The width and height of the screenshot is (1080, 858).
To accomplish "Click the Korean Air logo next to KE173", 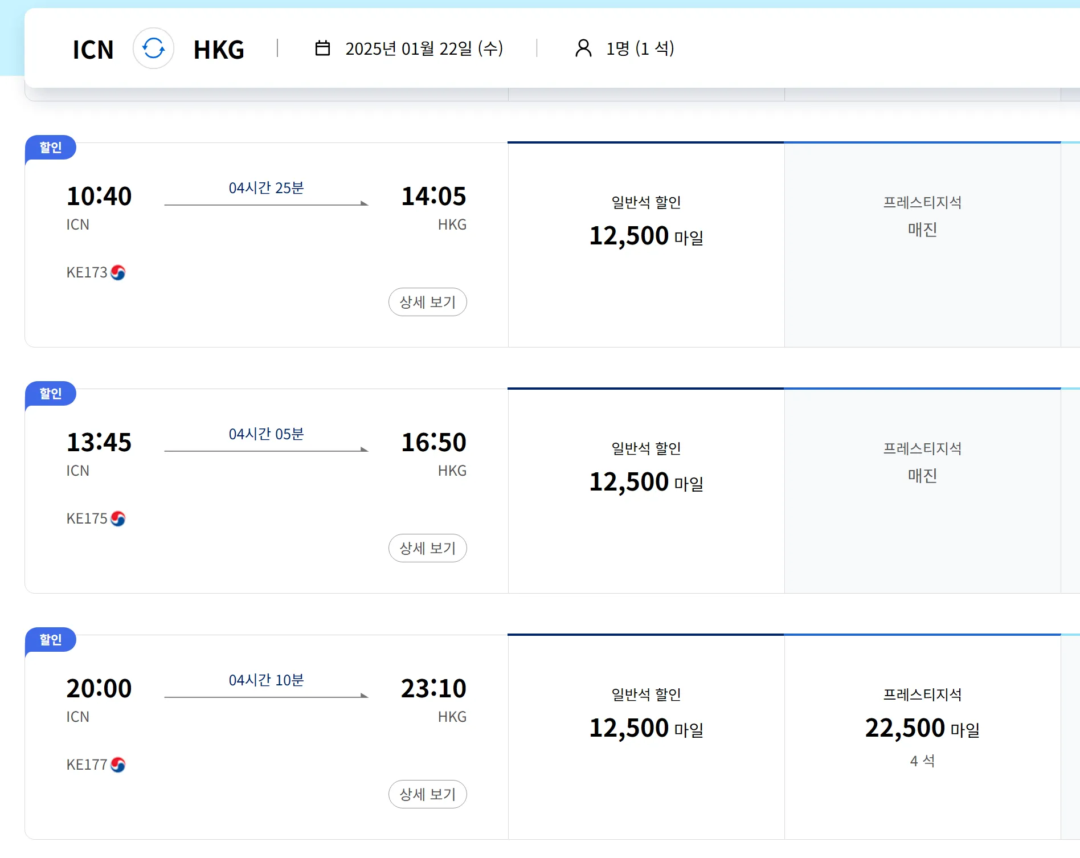I will tap(118, 273).
